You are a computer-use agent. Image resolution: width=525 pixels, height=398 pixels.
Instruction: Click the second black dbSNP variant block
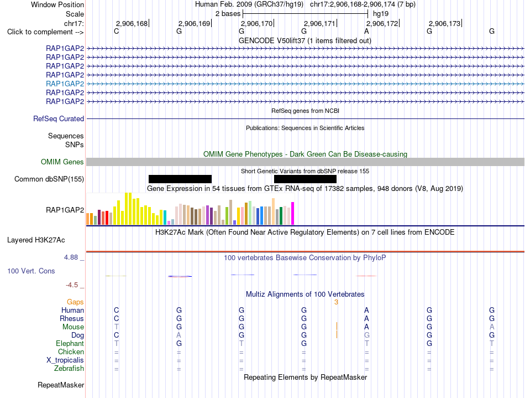pyautogui.click(x=306, y=179)
